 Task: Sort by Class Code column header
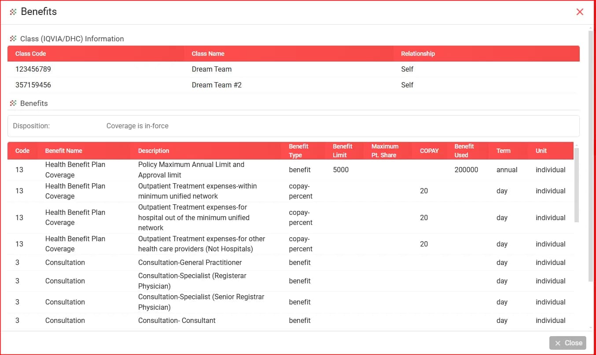click(30, 54)
